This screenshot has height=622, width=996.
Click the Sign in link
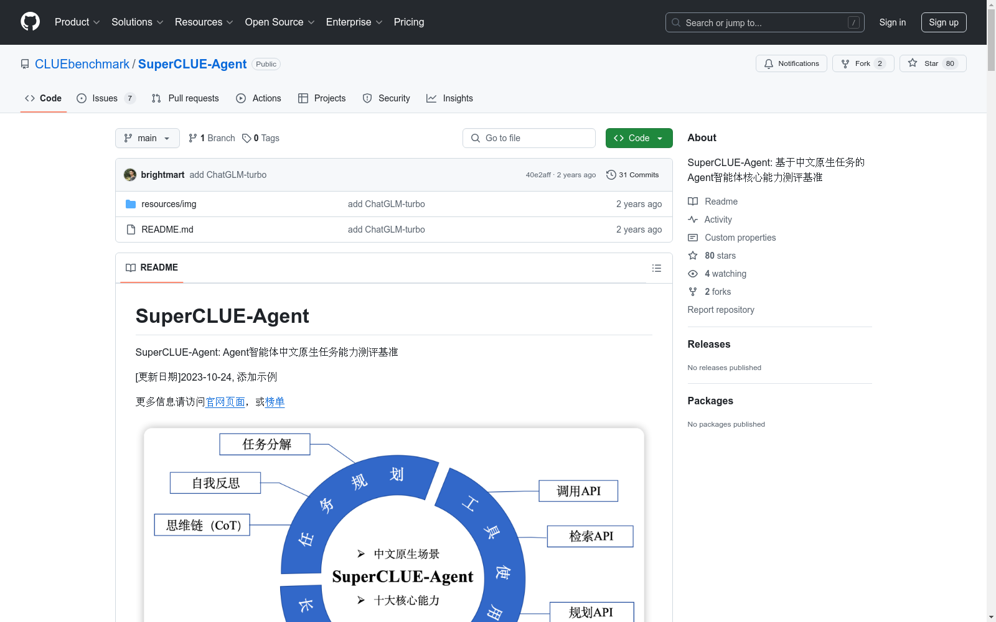coord(893,22)
